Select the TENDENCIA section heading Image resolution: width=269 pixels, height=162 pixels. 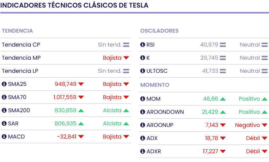[17, 31]
